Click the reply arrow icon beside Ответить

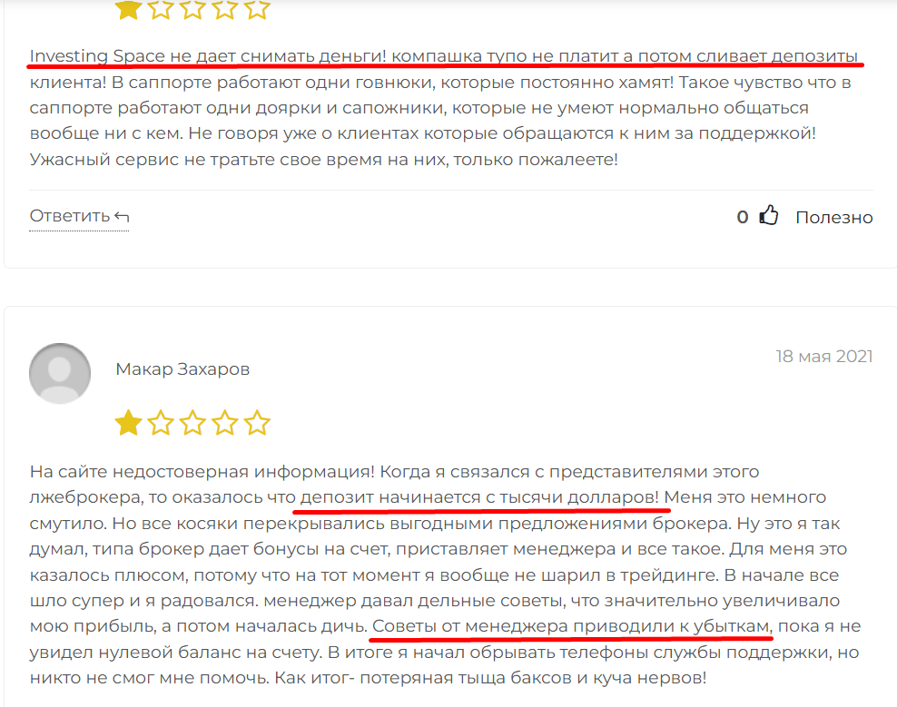click(x=122, y=216)
